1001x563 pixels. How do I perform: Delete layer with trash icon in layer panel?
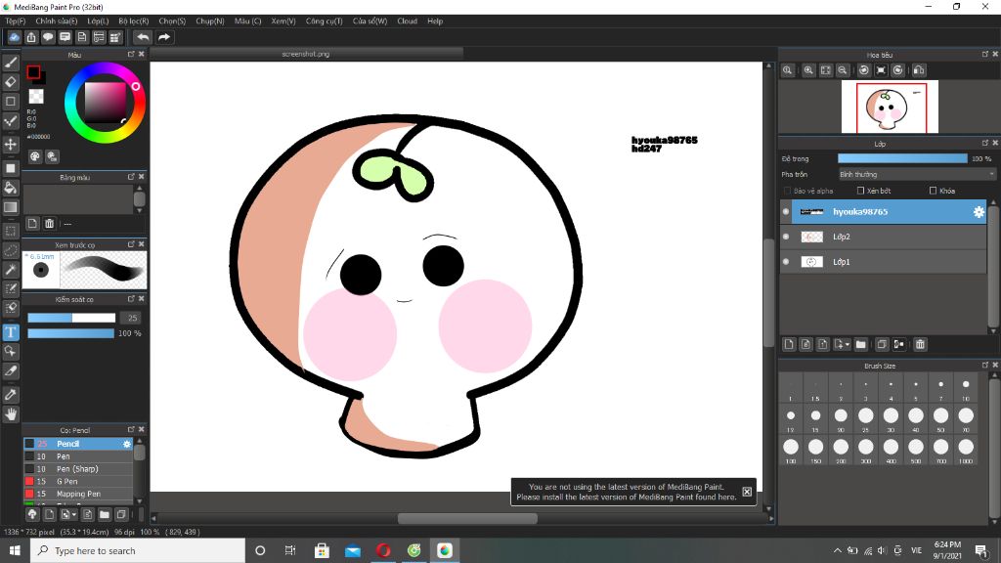pos(920,344)
